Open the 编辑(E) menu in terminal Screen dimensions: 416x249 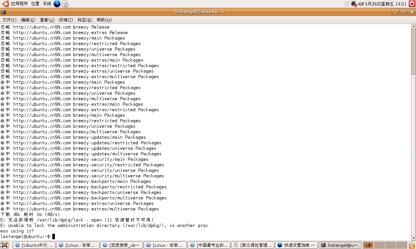coord(28,20)
